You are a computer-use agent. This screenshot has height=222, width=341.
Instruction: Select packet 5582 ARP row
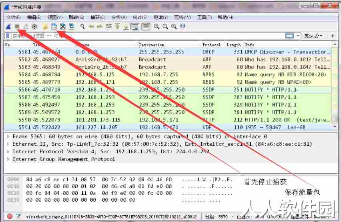[167, 59]
